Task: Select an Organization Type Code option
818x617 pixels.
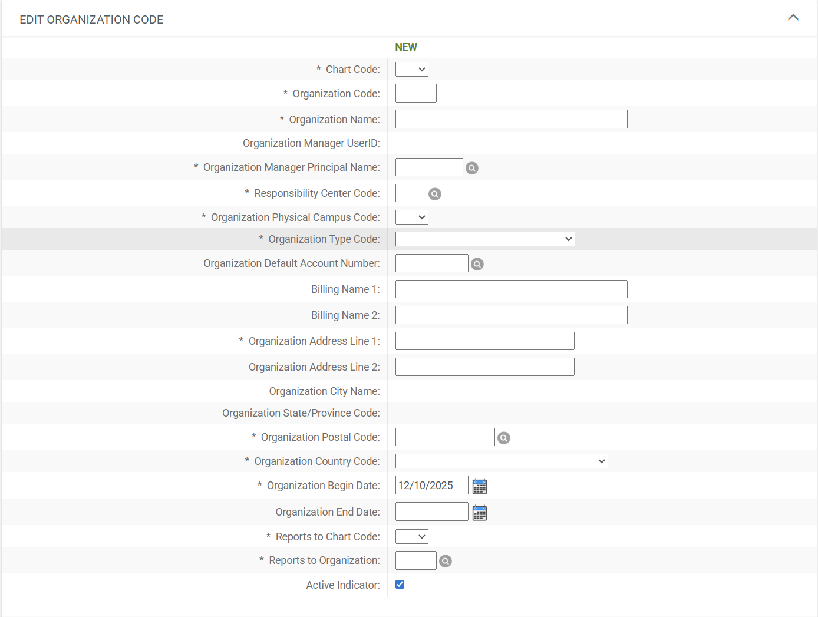Action: click(484, 239)
